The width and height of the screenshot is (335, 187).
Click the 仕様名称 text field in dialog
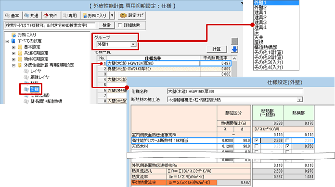235,92
